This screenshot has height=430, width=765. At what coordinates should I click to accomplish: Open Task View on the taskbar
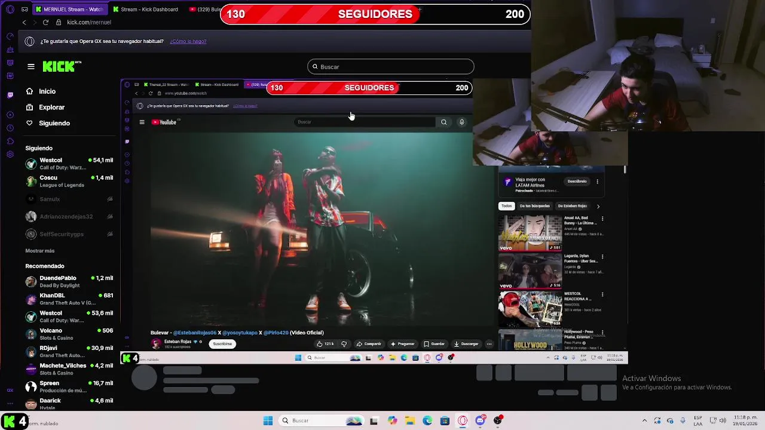tap(374, 420)
